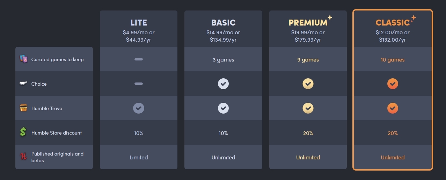Click the Lite plan curated games dash

[x=139, y=59]
